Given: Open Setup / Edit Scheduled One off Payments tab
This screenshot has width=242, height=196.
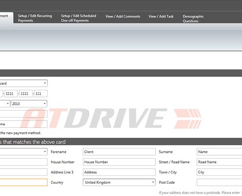Looking at the screenshot, I should (79, 18).
